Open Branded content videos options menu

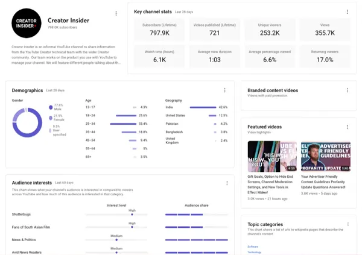pos(347,90)
